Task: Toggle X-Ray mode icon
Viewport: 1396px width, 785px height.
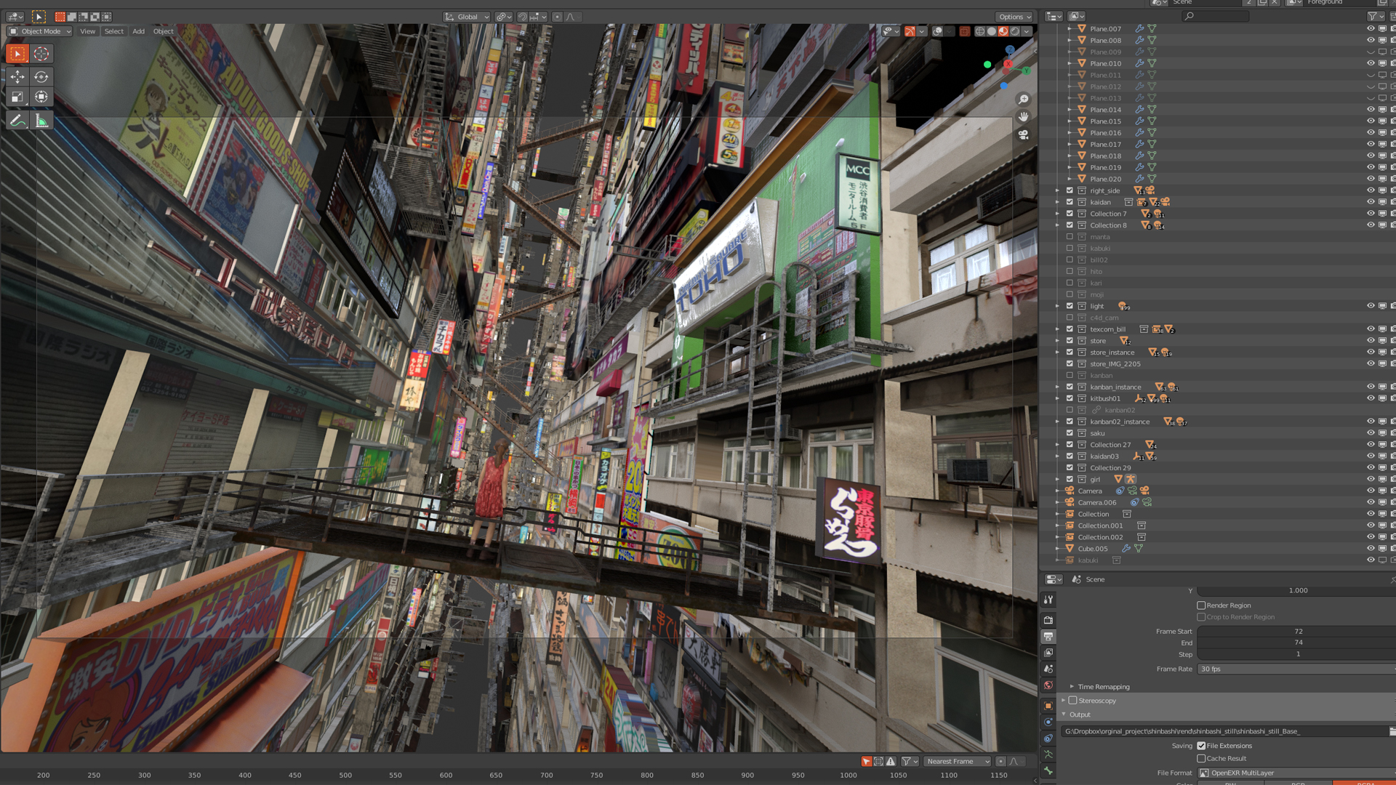Action: [965, 31]
